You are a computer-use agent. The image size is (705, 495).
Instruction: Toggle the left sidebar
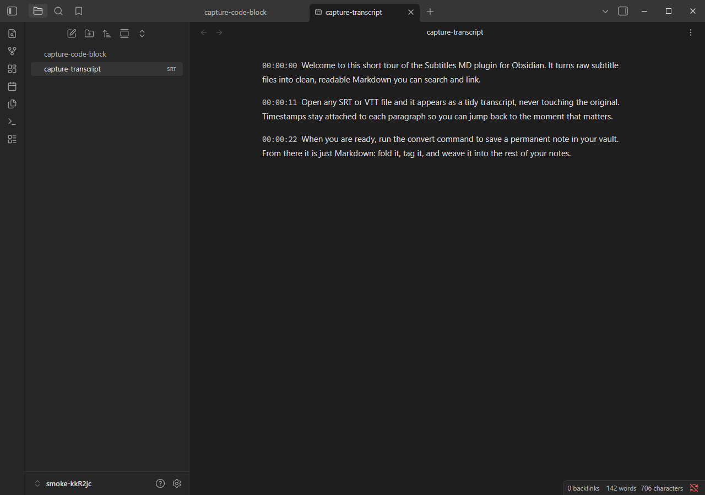pos(12,11)
